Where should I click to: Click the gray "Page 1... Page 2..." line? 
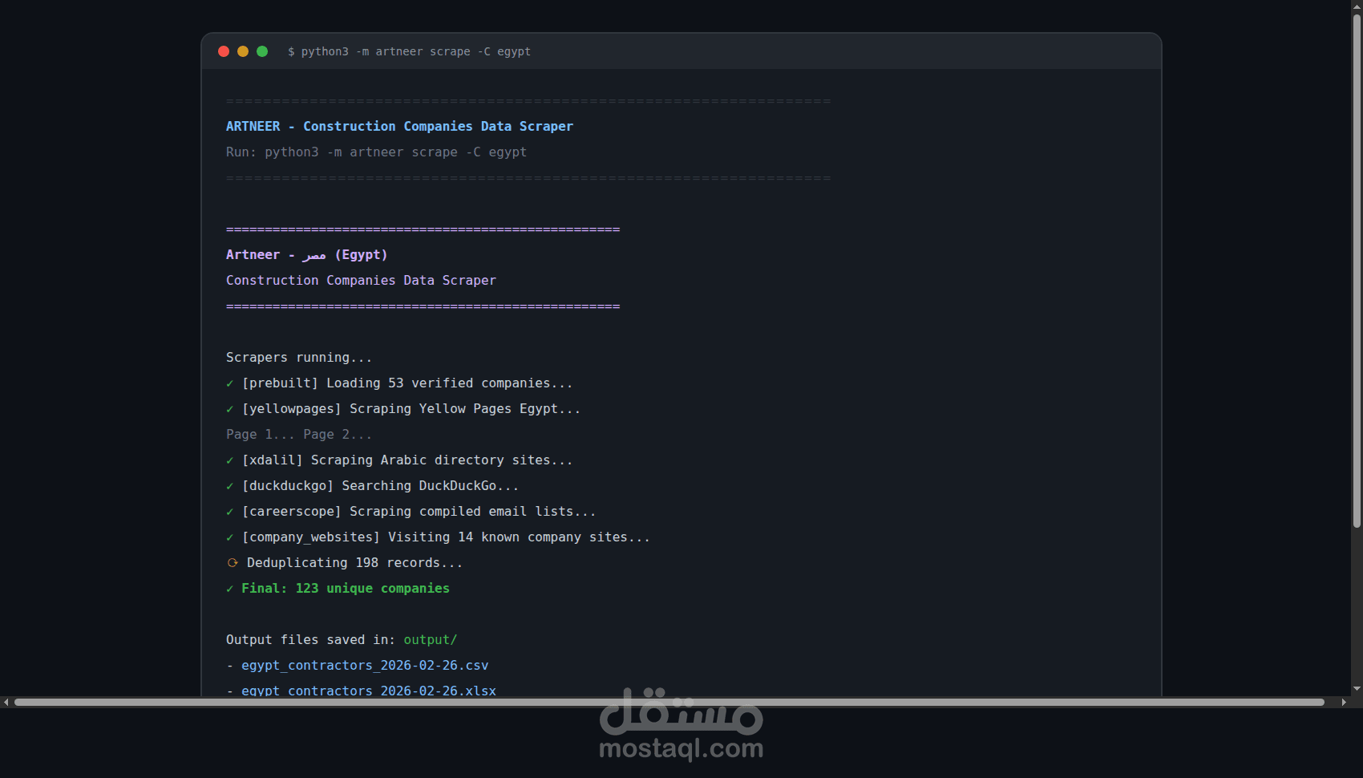pyautogui.click(x=299, y=435)
